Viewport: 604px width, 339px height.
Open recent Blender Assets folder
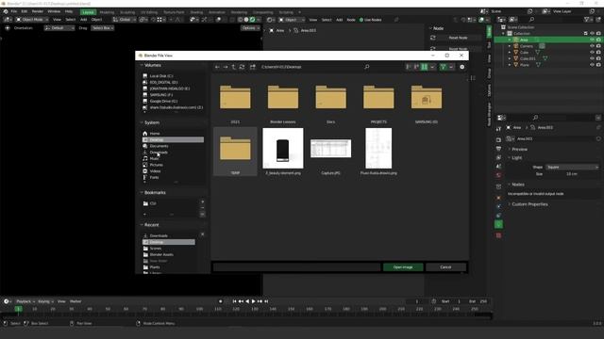click(169, 254)
